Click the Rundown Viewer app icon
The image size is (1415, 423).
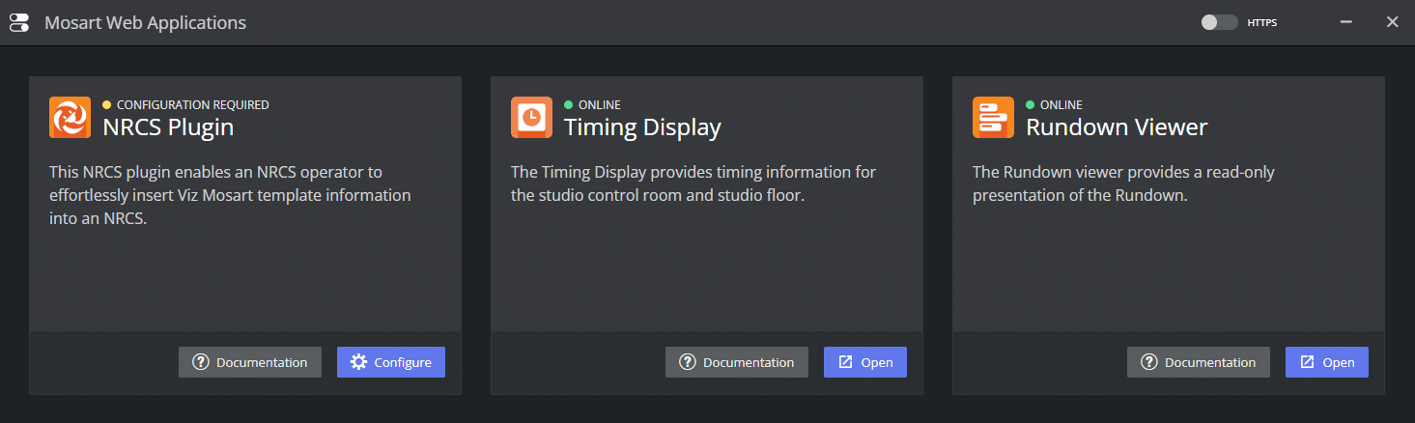click(x=993, y=118)
